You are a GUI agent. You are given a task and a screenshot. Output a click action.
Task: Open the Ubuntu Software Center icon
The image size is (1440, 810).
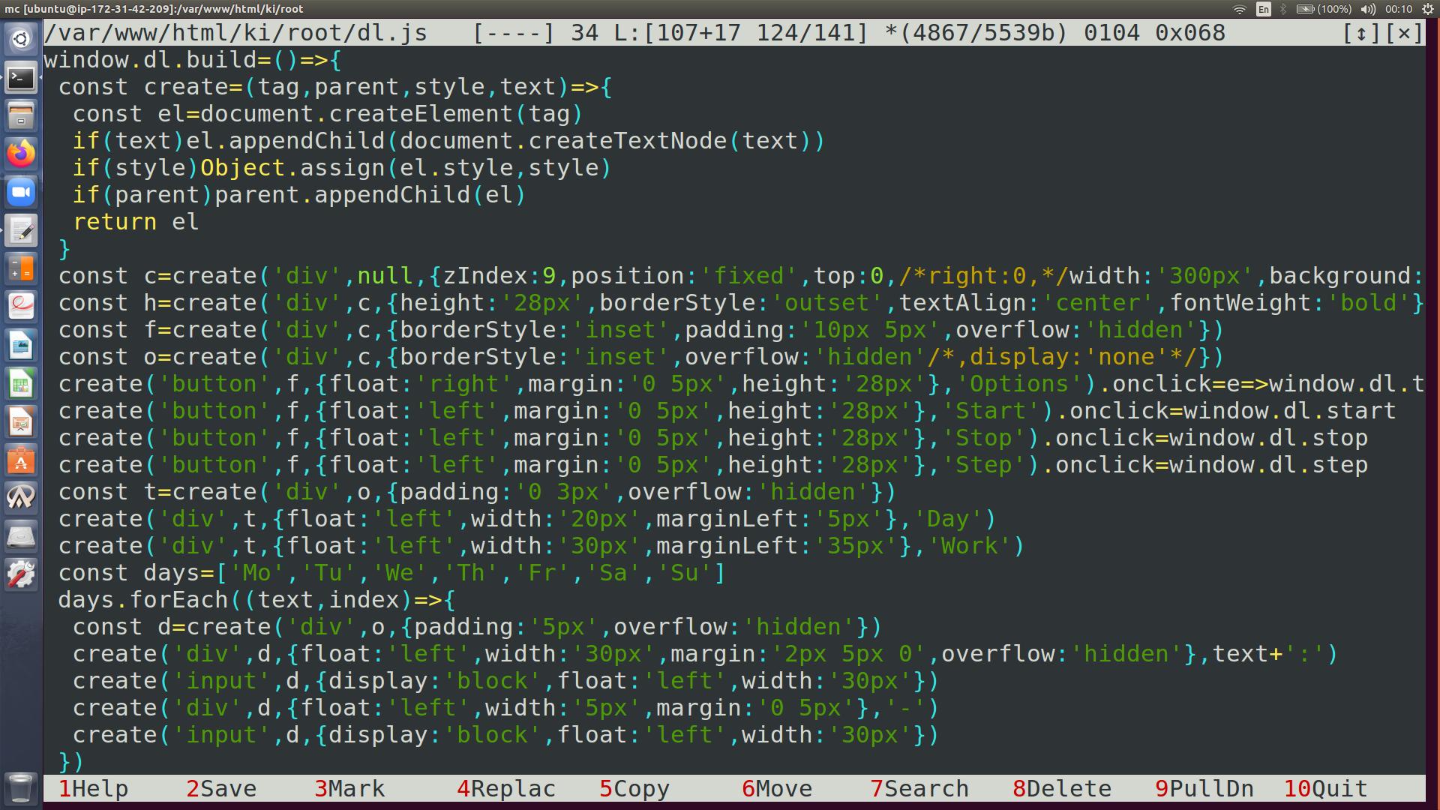[x=21, y=460]
